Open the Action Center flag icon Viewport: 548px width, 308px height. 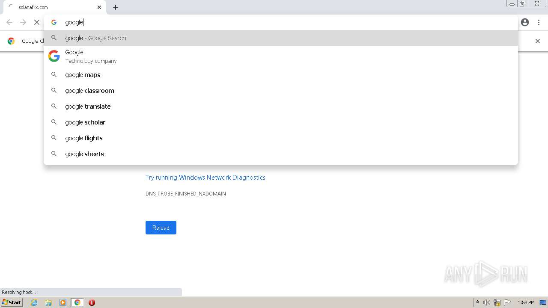(507, 302)
